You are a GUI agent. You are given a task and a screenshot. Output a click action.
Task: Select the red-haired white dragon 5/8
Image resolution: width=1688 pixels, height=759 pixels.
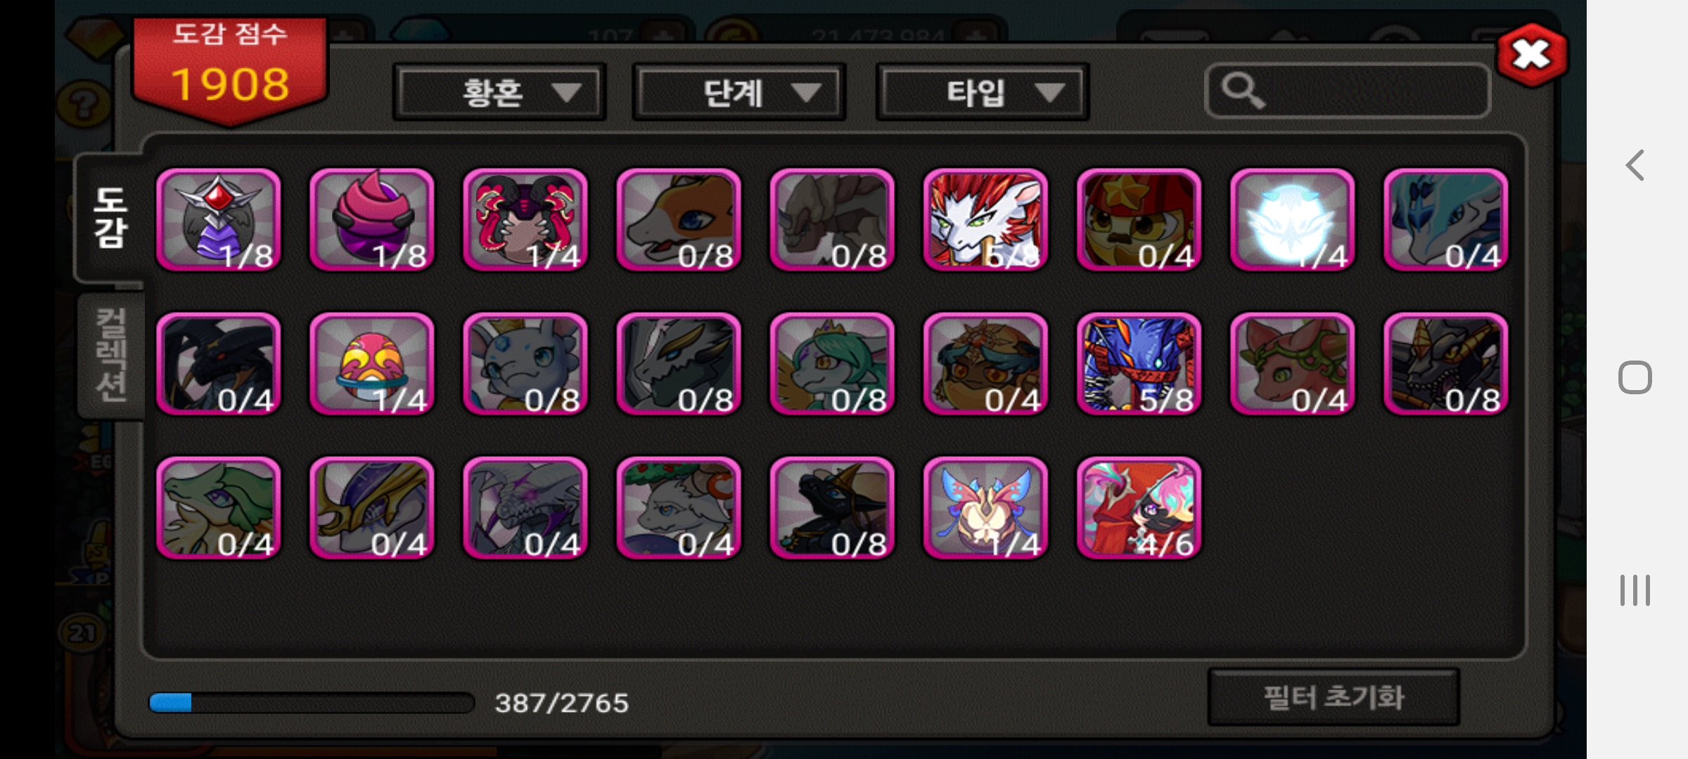[x=985, y=220]
